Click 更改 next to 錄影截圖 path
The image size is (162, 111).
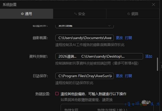119,38
